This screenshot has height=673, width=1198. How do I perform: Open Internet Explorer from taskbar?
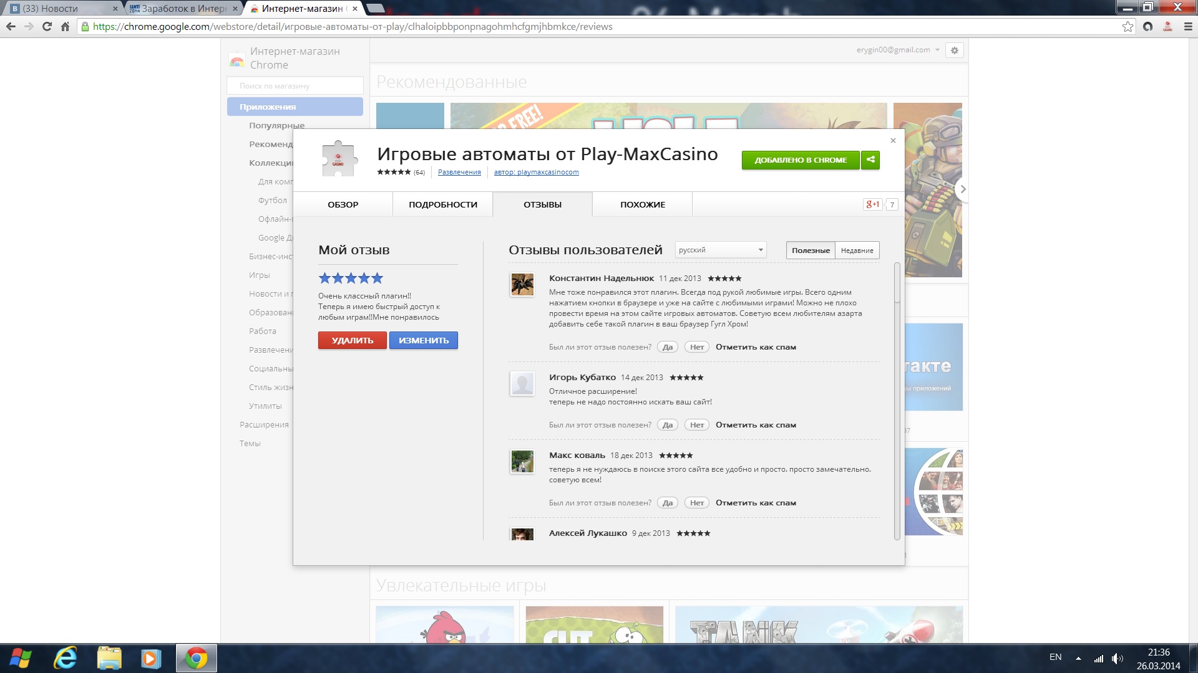point(65,658)
